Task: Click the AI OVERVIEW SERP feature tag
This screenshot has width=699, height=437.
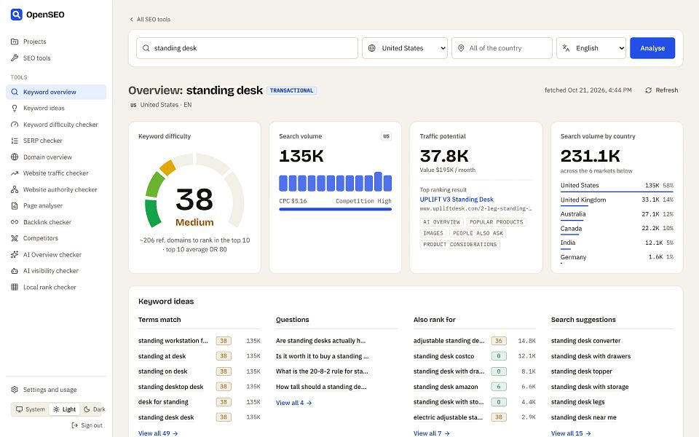Action: (441, 222)
